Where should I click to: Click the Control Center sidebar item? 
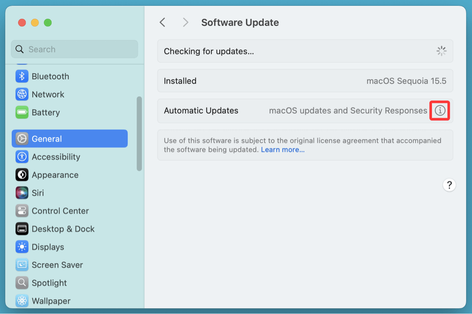60,211
